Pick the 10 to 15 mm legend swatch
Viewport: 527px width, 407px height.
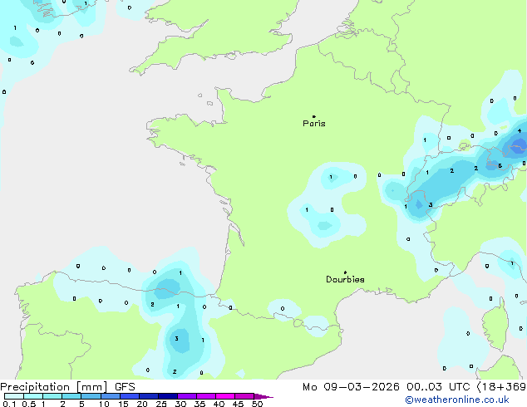click(111, 396)
